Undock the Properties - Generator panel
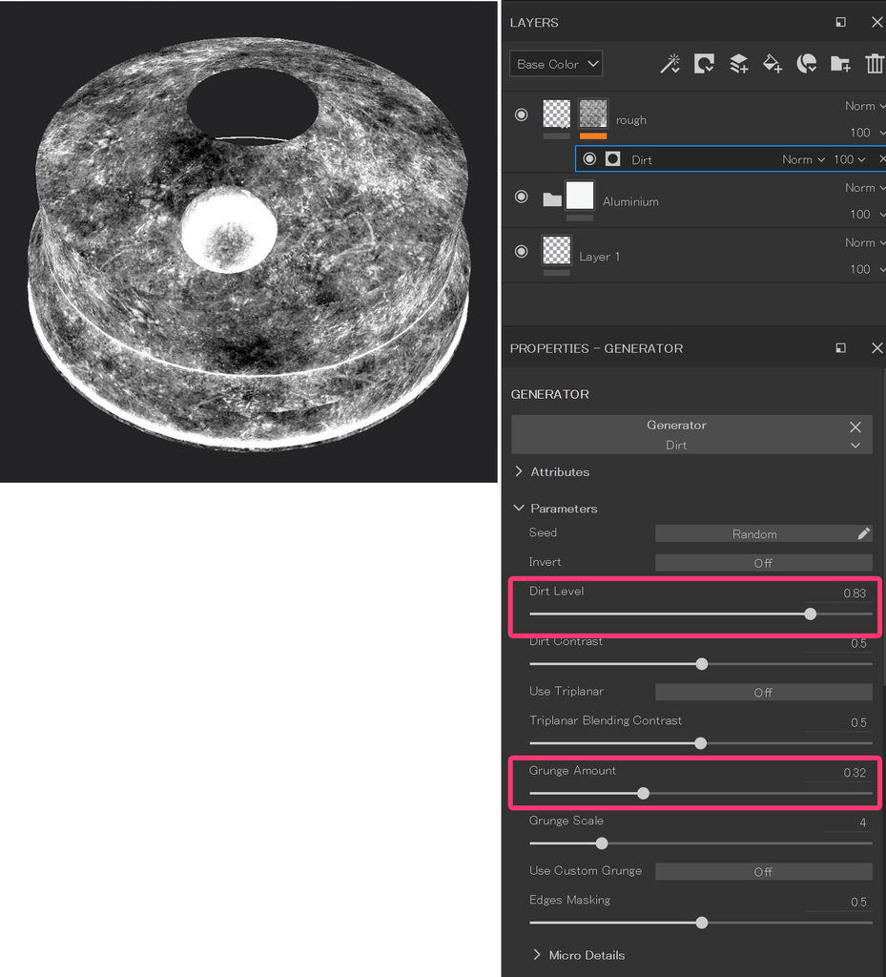This screenshot has height=977, width=886. (x=840, y=347)
